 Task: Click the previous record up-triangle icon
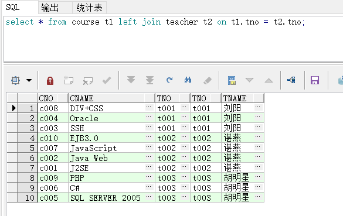[x=269, y=80]
